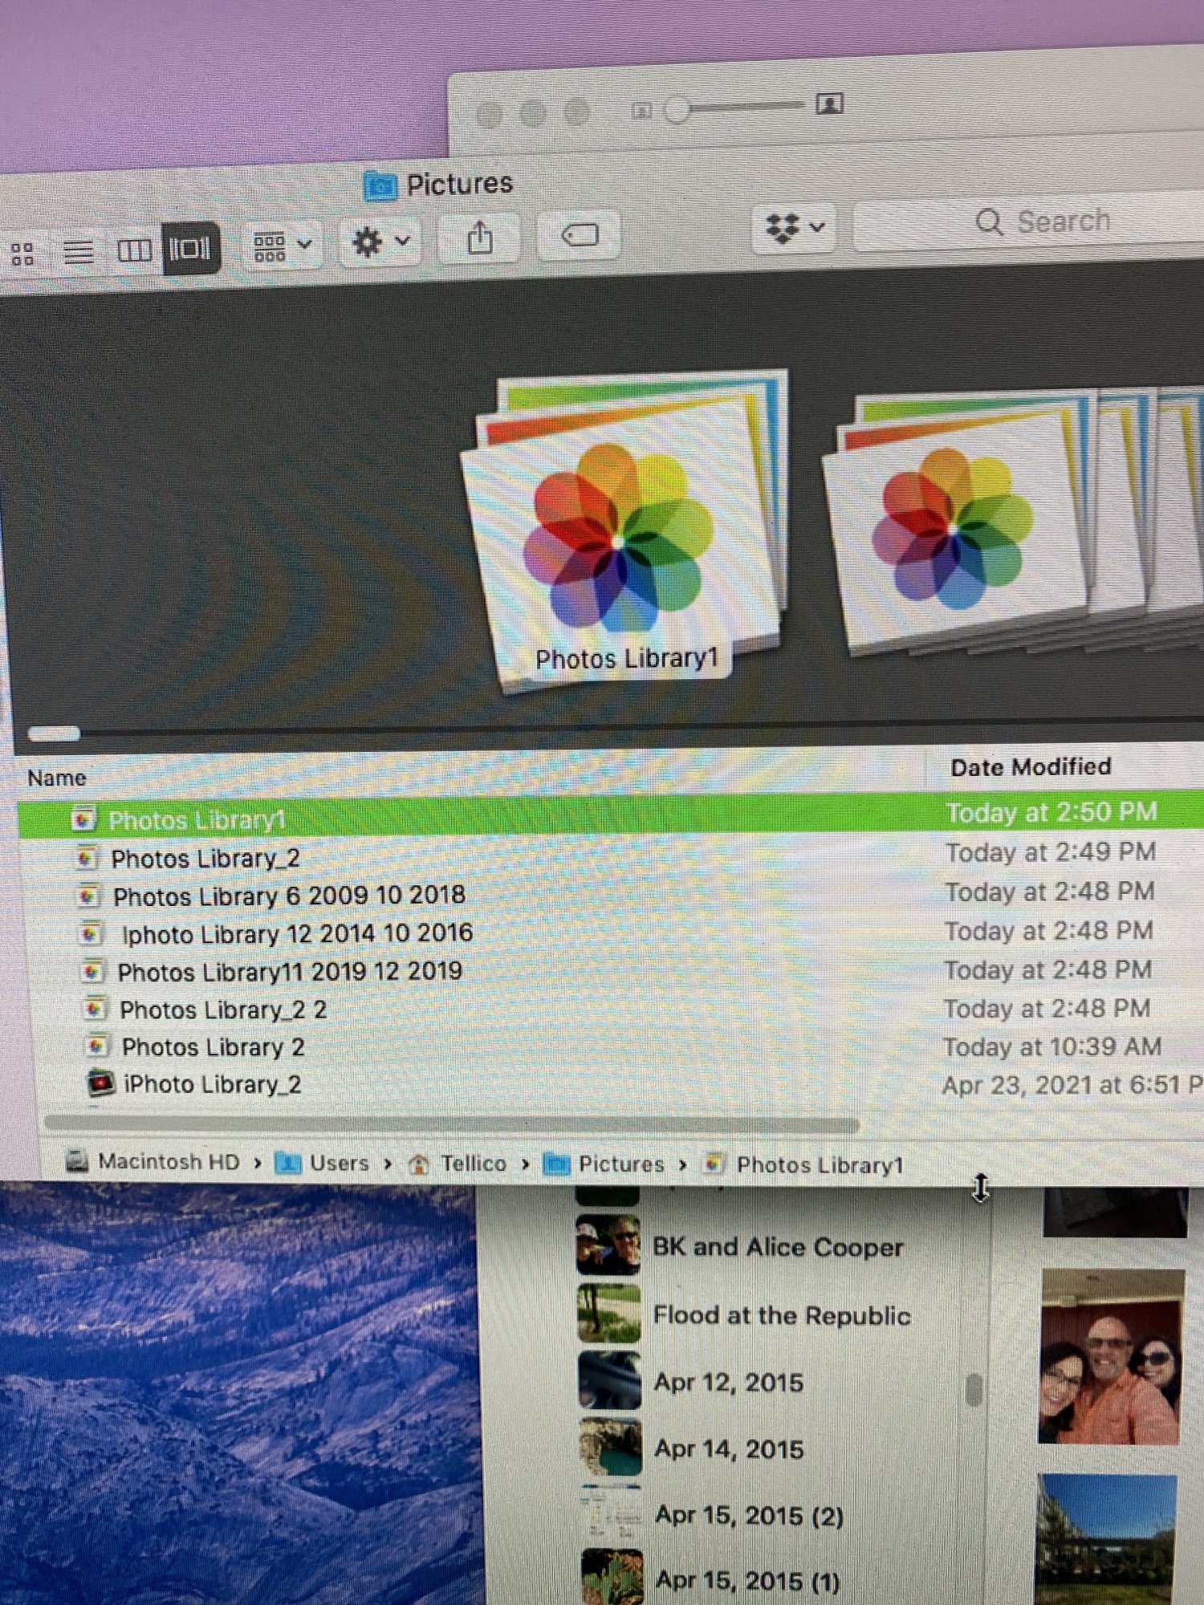Image resolution: width=1204 pixels, height=1605 pixels.
Task: Select the Cover Flow view button
Action: (190, 248)
